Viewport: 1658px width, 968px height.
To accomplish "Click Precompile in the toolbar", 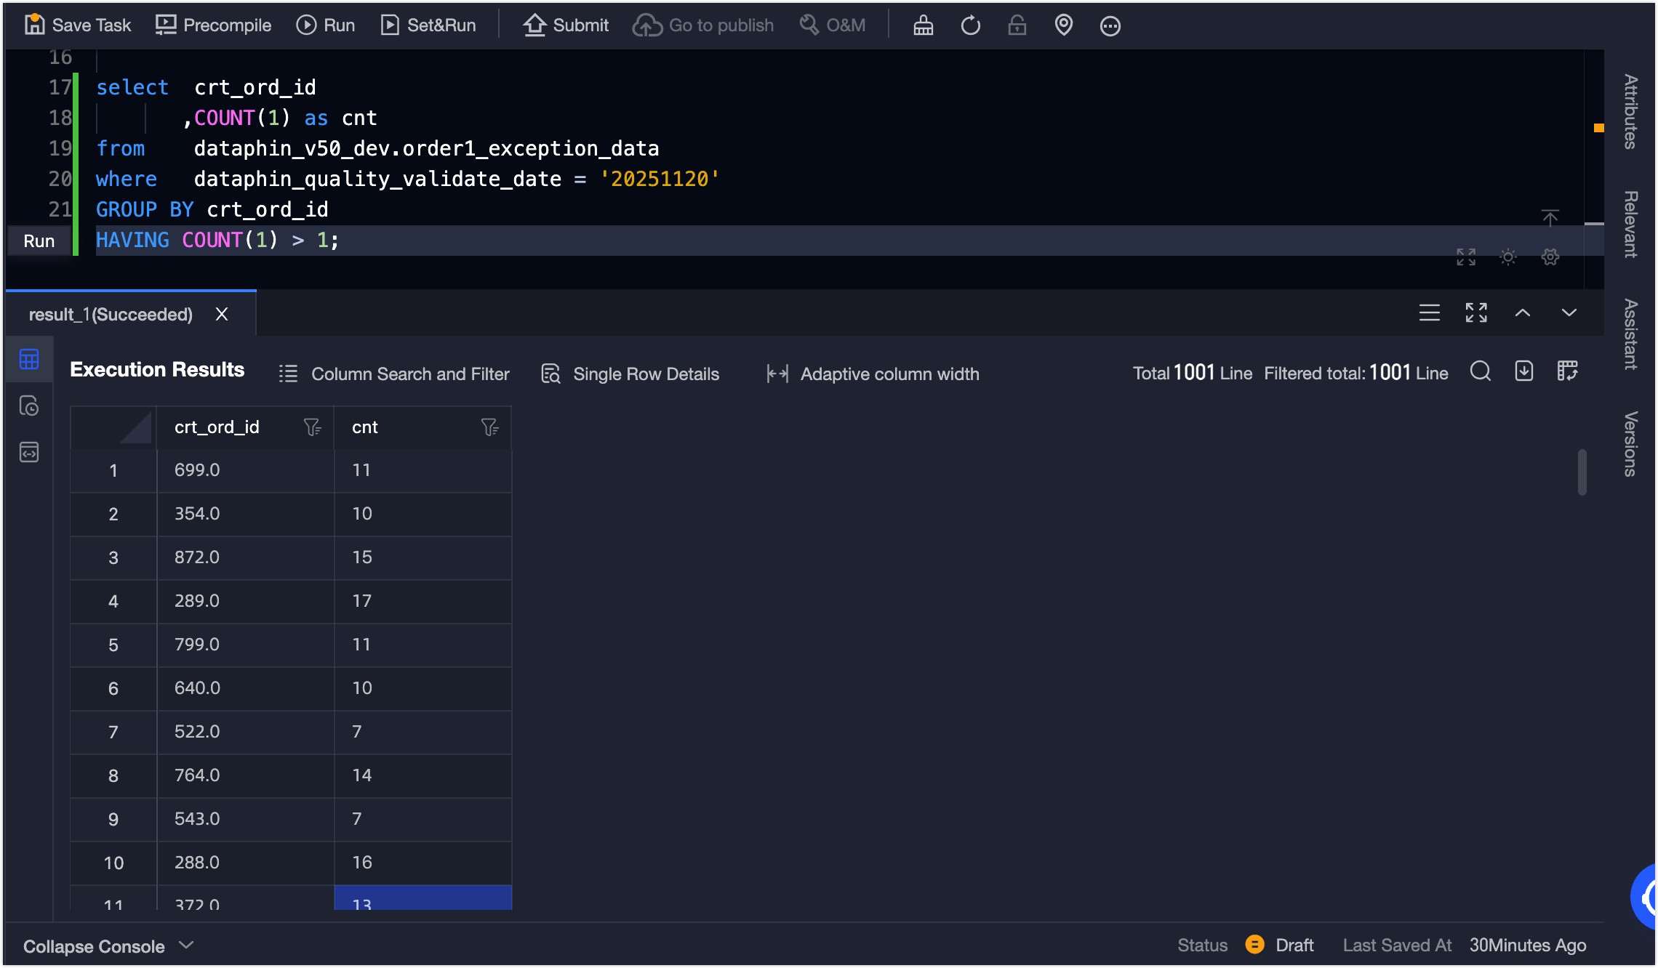I will [x=213, y=25].
